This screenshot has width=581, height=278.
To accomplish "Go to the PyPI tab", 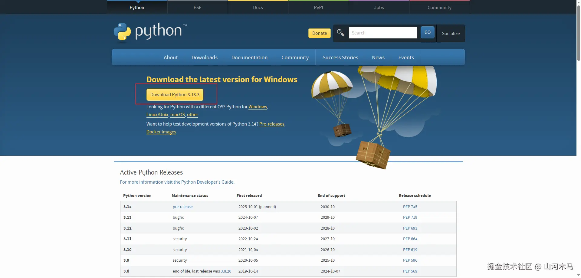I will [318, 7].
